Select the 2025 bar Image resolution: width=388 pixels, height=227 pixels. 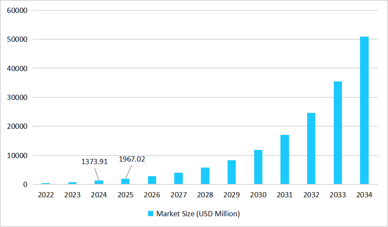tap(125, 182)
